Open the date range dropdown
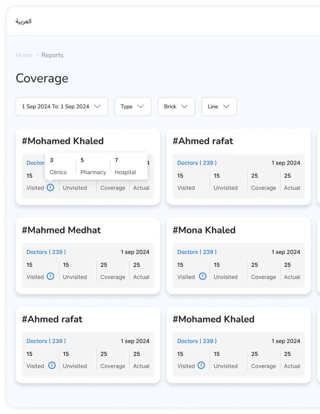320x414 pixels. click(x=62, y=107)
